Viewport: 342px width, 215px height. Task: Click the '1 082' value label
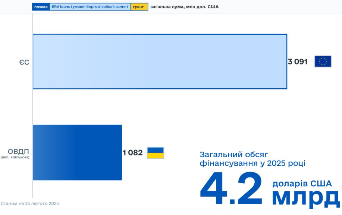click(x=133, y=152)
